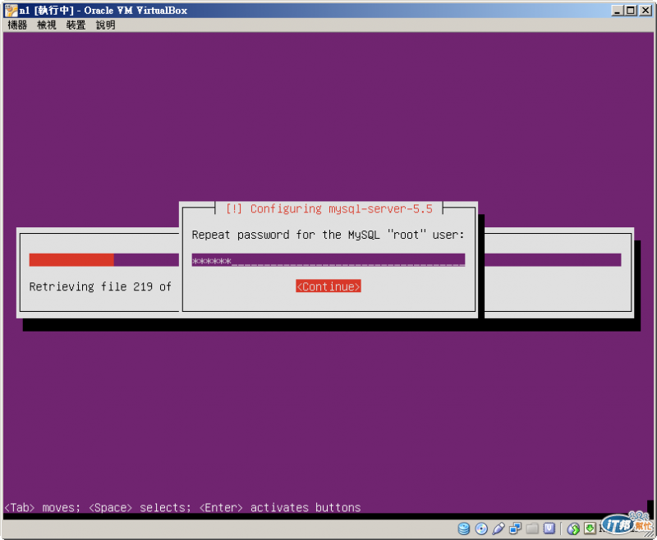Open the 檢視 (View) menu
The image size is (657, 540).
47,25
